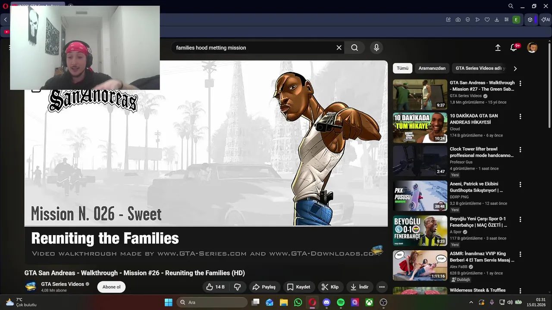Screen dimensions: 552x310
Task: Select the Tümü filter chip
Action: [402, 68]
